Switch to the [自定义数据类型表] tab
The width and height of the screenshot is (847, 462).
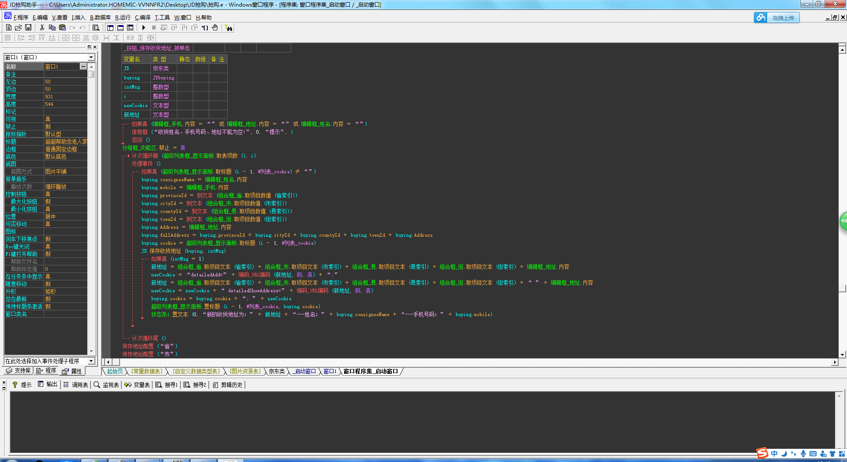(196, 372)
